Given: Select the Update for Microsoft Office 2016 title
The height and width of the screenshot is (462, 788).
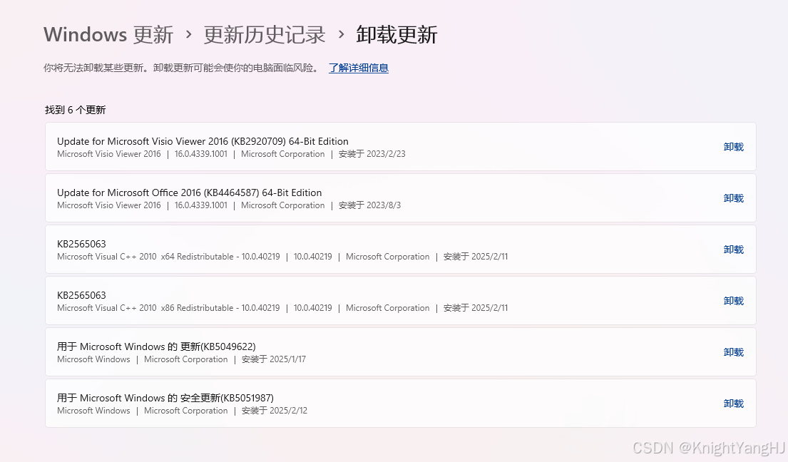Looking at the screenshot, I should pyautogui.click(x=189, y=192).
